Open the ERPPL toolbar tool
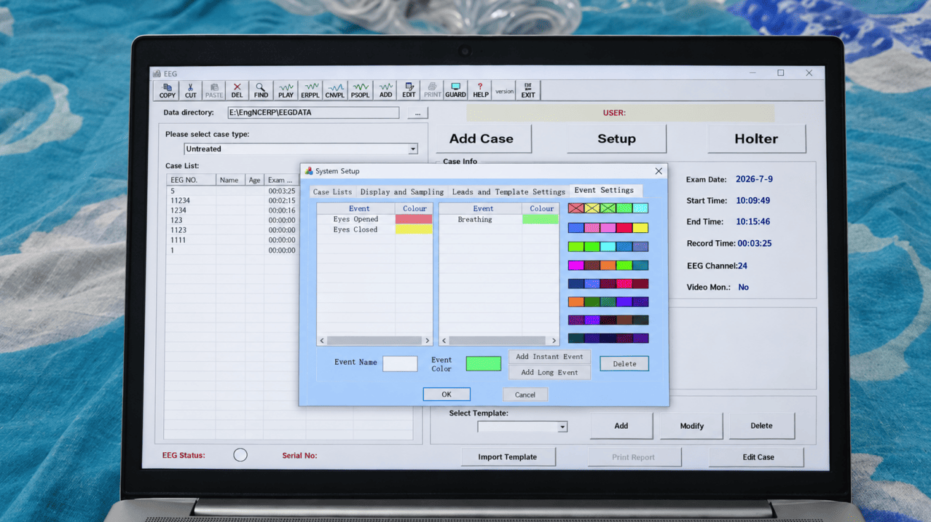The width and height of the screenshot is (931, 522). coord(310,90)
